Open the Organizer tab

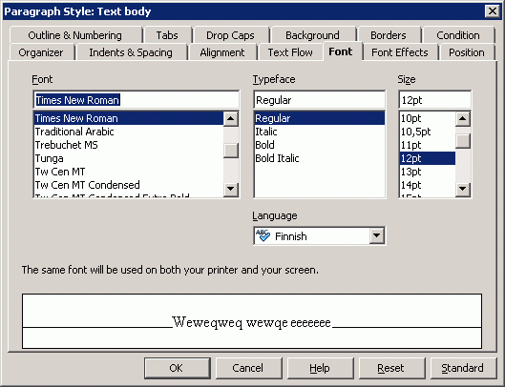pos(41,52)
